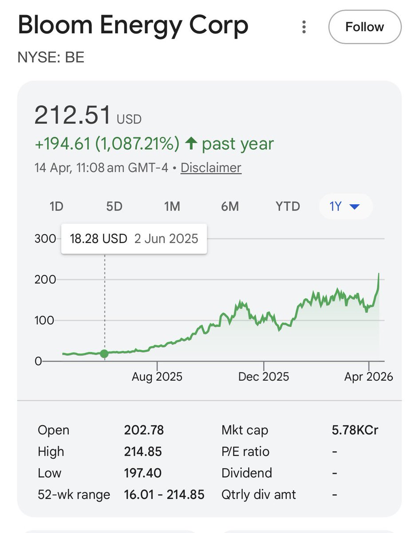Image resolution: width=419 pixels, height=533 pixels.
Task: Click the 300 y-axis label
Action: tap(45, 239)
